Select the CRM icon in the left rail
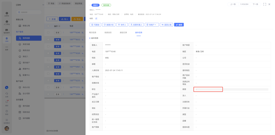 point(7,40)
